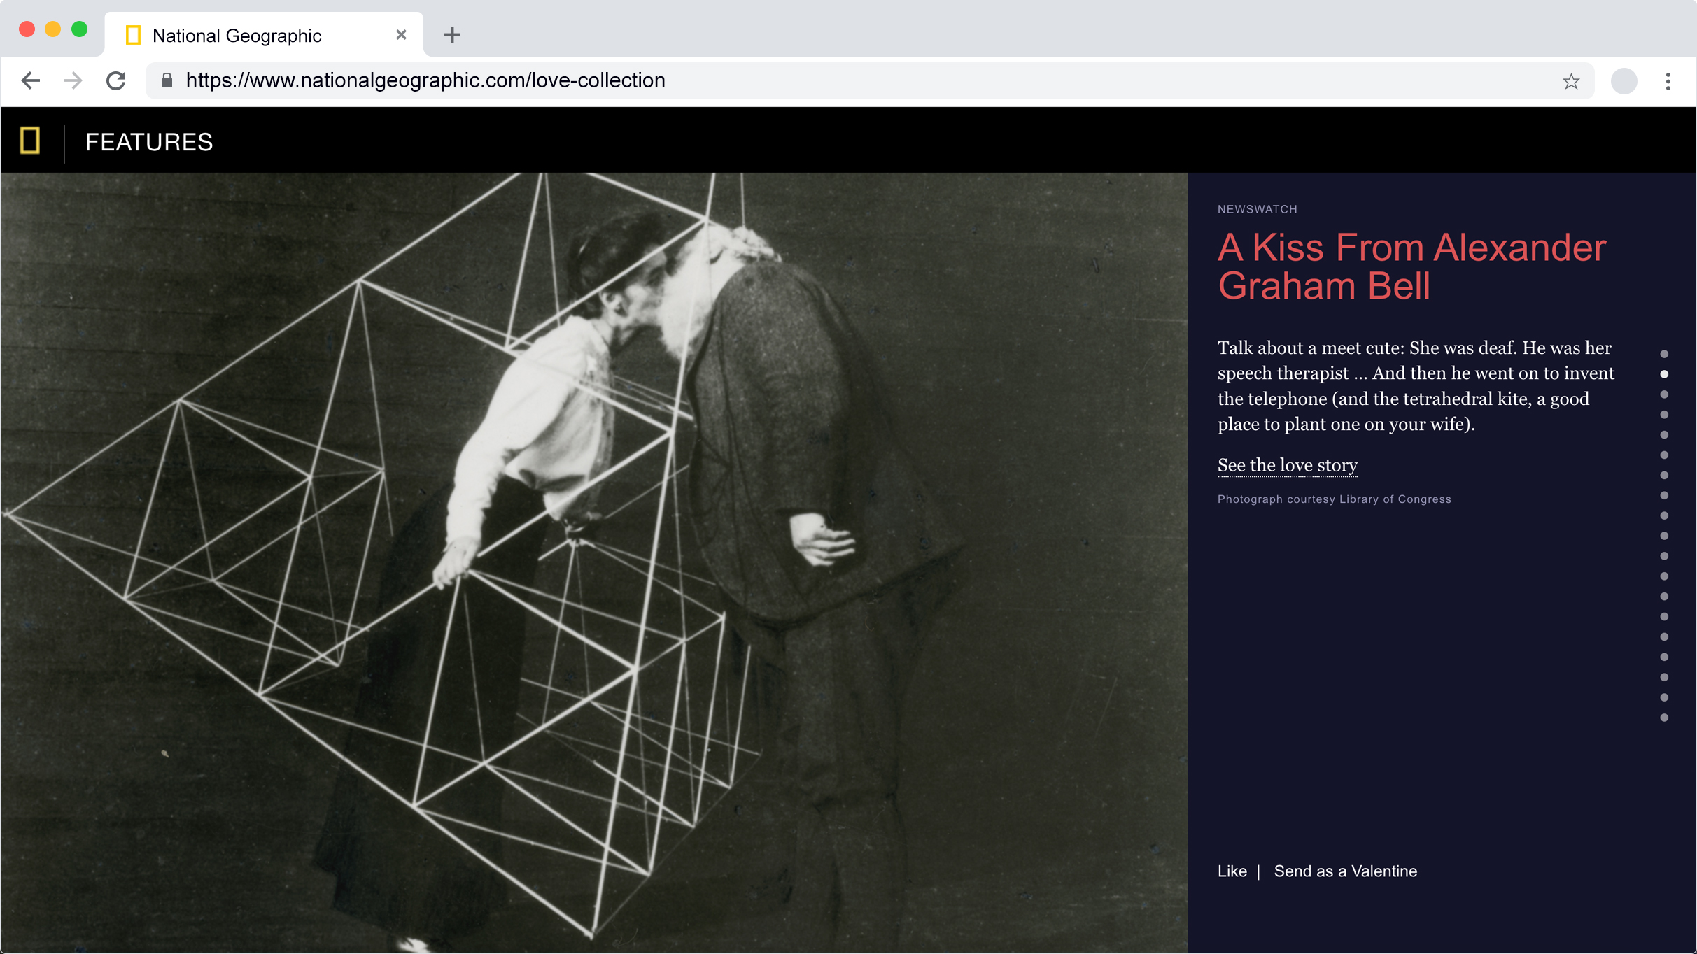The width and height of the screenshot is (1697, 954).
Task: Open the 'A Kiss From Alexander Graham Bell' headline
Action: coord(1411,266)
